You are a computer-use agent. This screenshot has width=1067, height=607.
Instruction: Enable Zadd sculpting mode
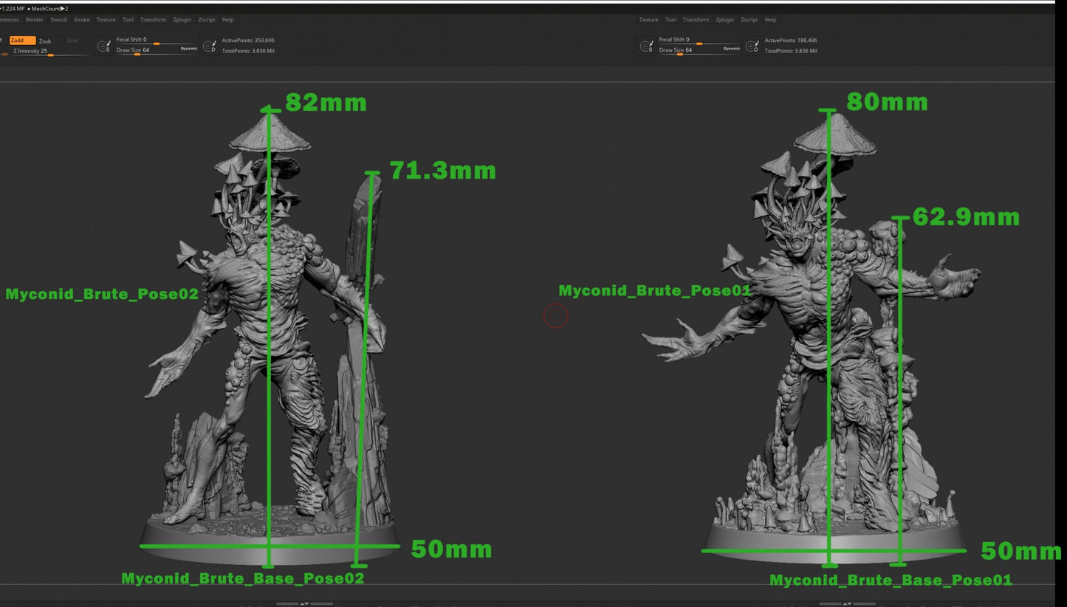click(21, 41)
